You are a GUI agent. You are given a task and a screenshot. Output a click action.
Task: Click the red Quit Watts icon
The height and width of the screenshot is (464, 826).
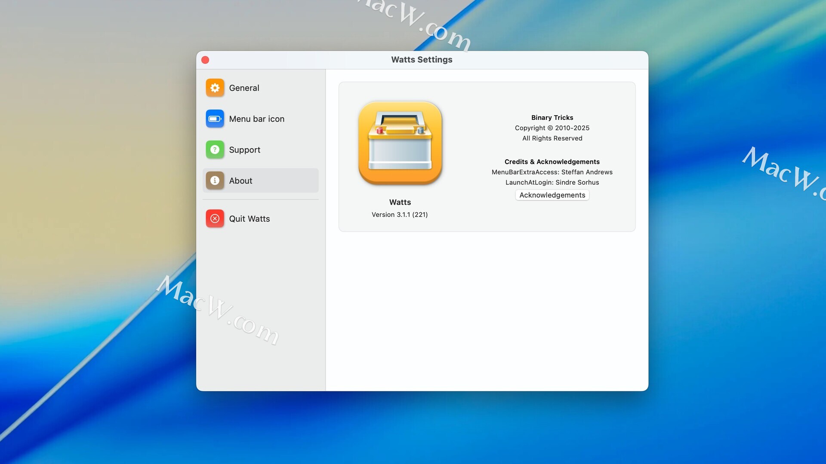[215, 219]
